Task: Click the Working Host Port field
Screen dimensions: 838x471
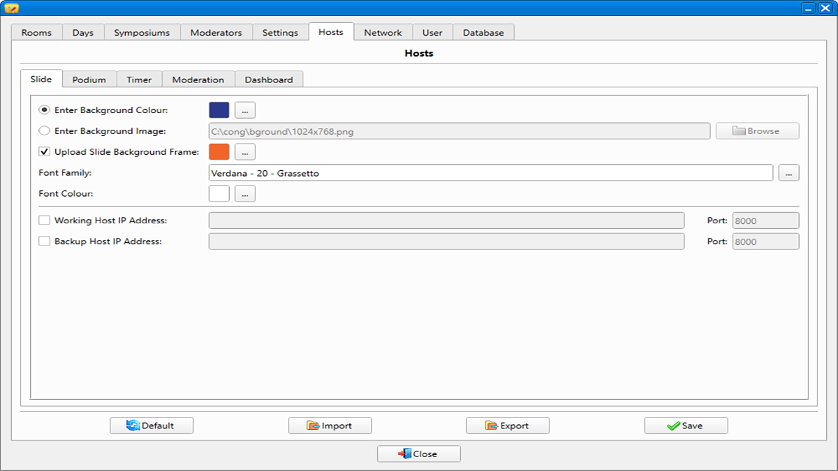Action: click(x=765, y=220)
